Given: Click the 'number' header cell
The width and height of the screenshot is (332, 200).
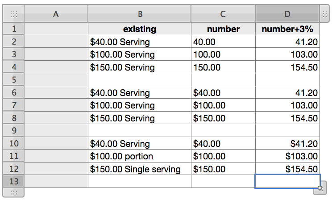Looking at the screenshot, I should point(223,29).
